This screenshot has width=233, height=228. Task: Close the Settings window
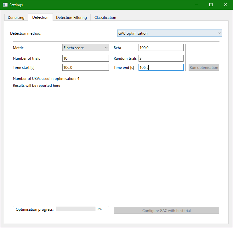point(225,5)
